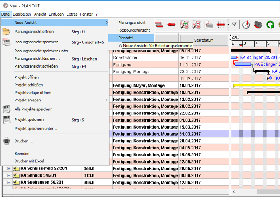Click the red linked bars toolbar icon
This screenshot has width=280, height=197.
159,25
